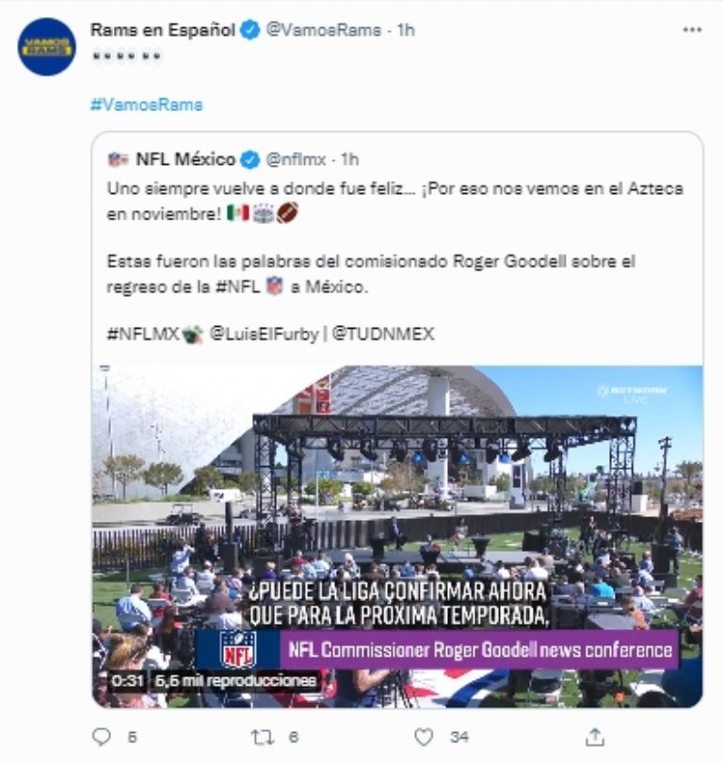Visit the @LuisElFurby mention
Image resolution: width=723 pixels, height=763 pixels.
pyautogui.click(x=264, y=333)
